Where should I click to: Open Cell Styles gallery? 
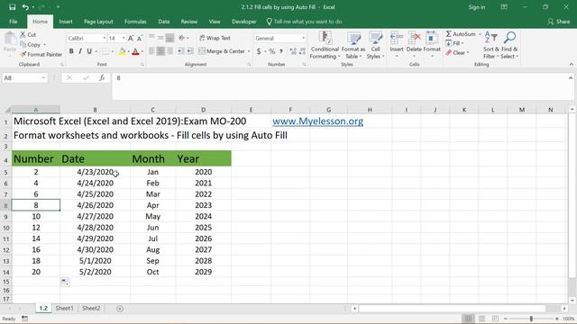click(x=375, y=45)
